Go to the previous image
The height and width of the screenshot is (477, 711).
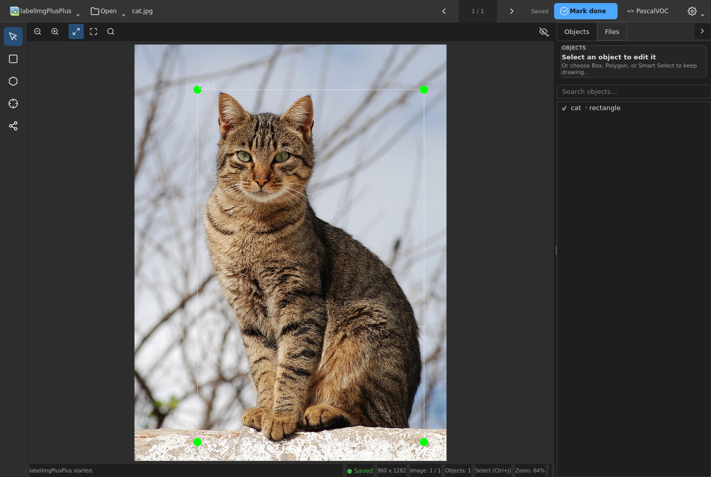click(x=444, y=11)
